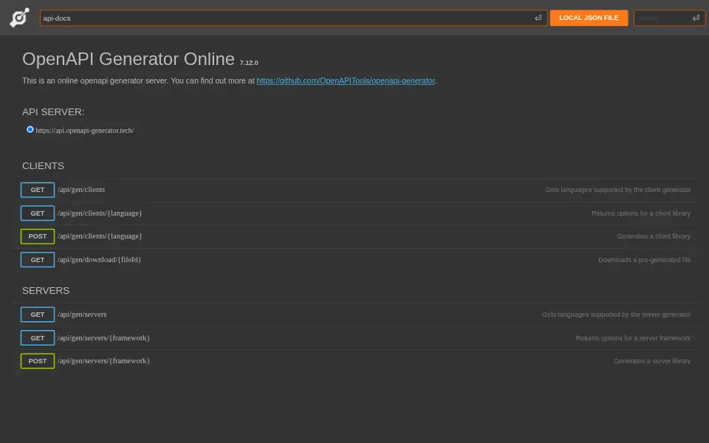709x443 pixels.
Task: Click the 'API SERVER:' heading
Action: point(53,111)
